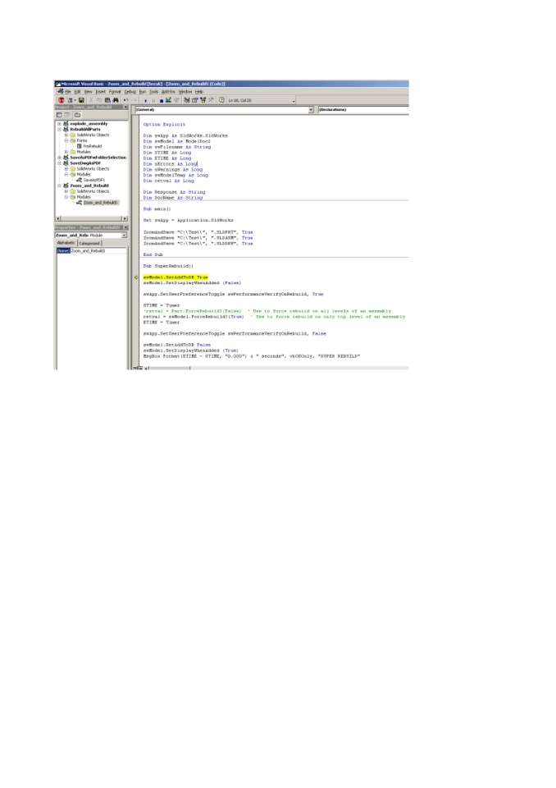
Task: Collapse the RebuildAllParts project node
Action: (x=59, y=129)
